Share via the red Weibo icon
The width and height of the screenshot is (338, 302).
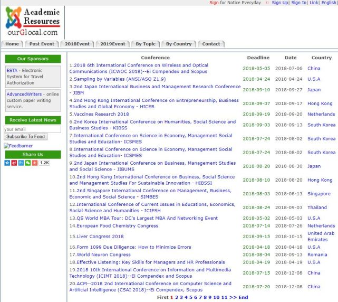(14, 163)
